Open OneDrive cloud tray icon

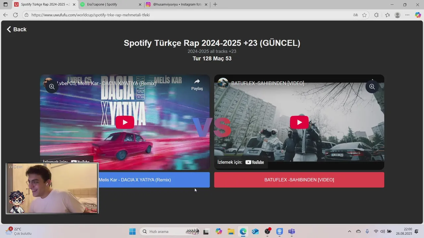pyautogui.click(x=358, y=231)
